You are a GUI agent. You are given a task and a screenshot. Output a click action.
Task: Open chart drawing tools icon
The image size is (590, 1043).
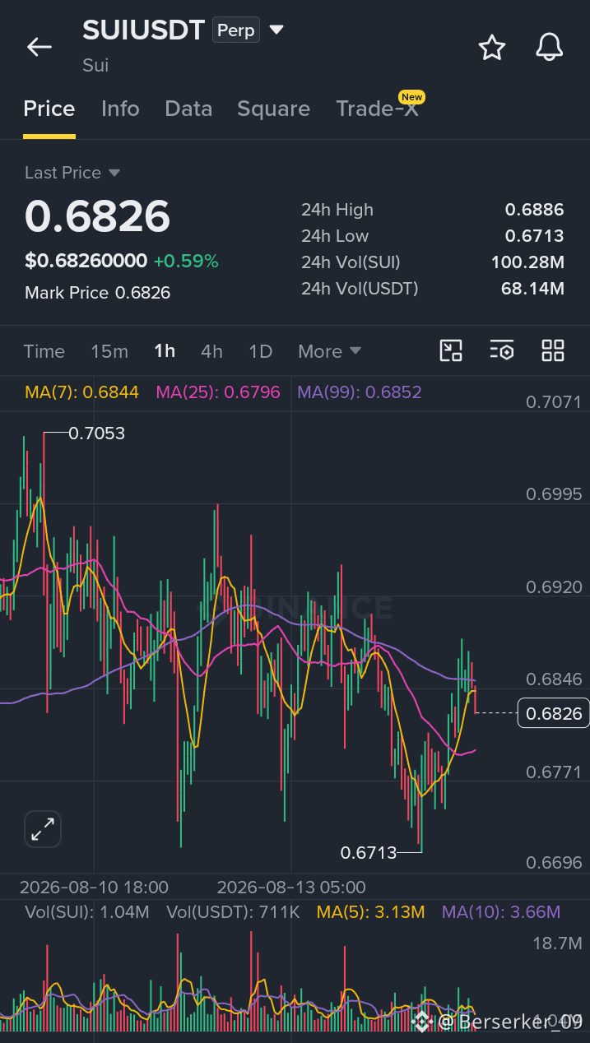[x=451, y=350]
